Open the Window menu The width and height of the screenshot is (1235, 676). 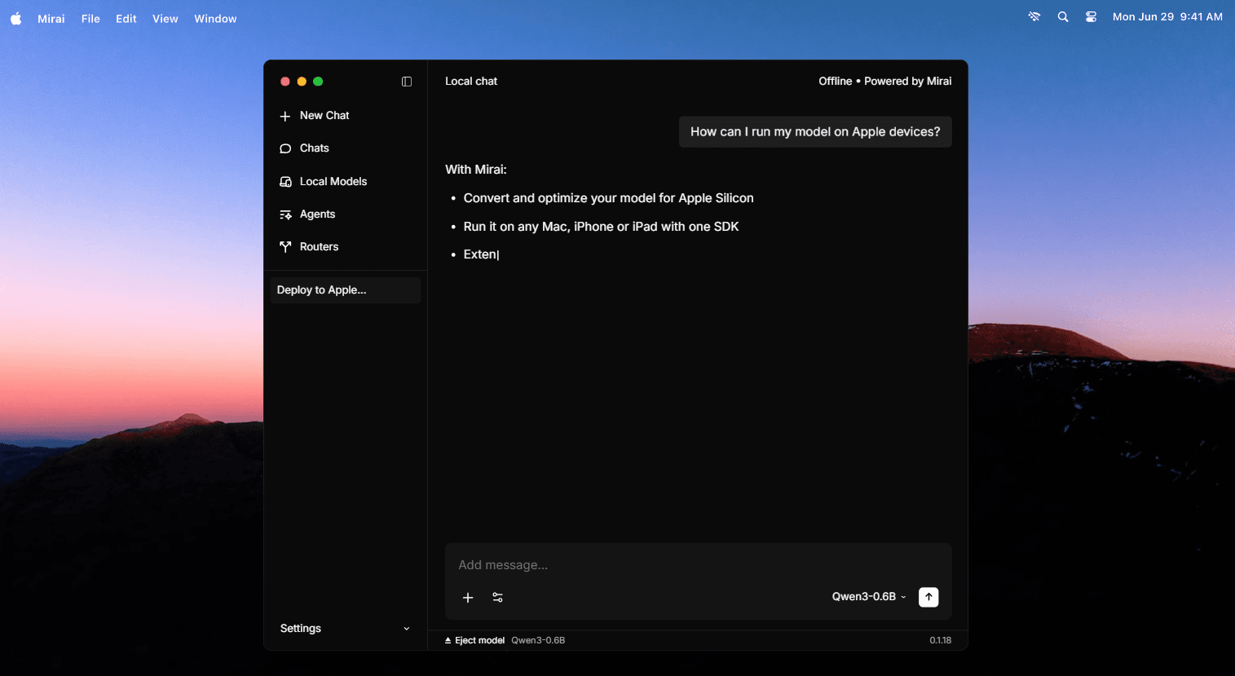[x=215, y=19]
